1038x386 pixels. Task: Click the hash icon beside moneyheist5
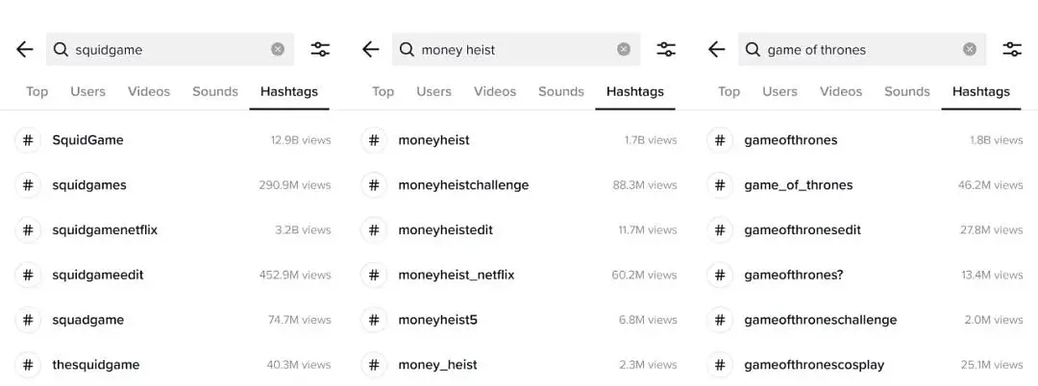(x=374, y=320)
